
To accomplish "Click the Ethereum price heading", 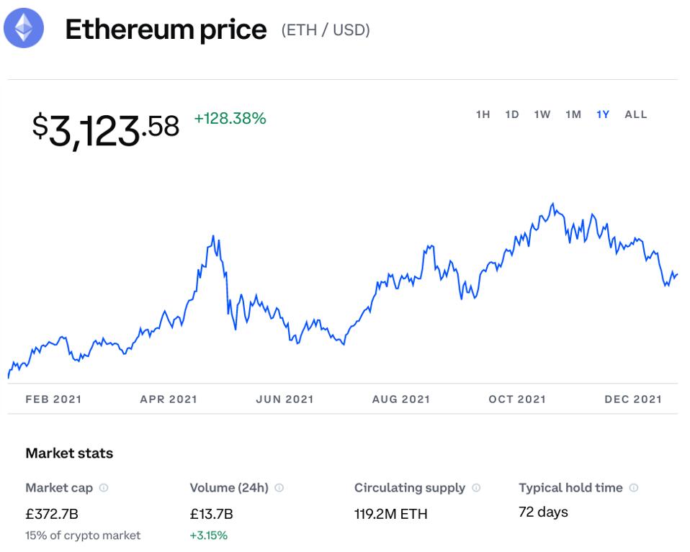I will (x=166, y=30).
